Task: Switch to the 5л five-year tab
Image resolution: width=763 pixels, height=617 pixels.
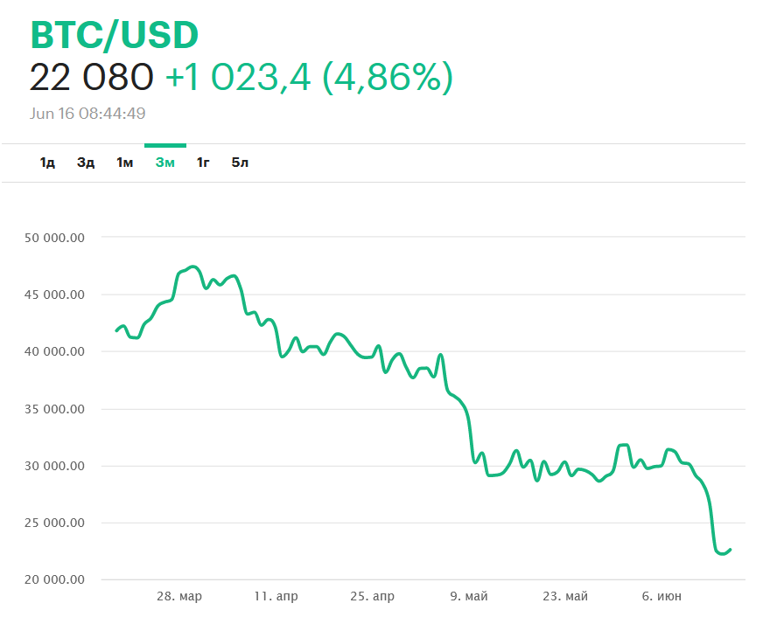Action: (x=240, y=163)
